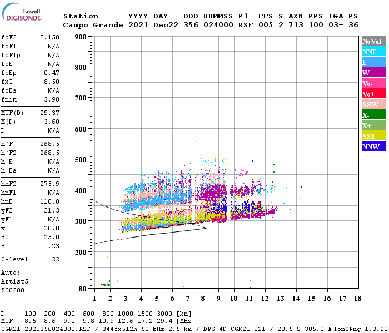Image resolution: width=389 pixels, height=333 pixels.
Task: Click the 80 km height axis label
Action: pyautogui.click(x=82, y=289)
